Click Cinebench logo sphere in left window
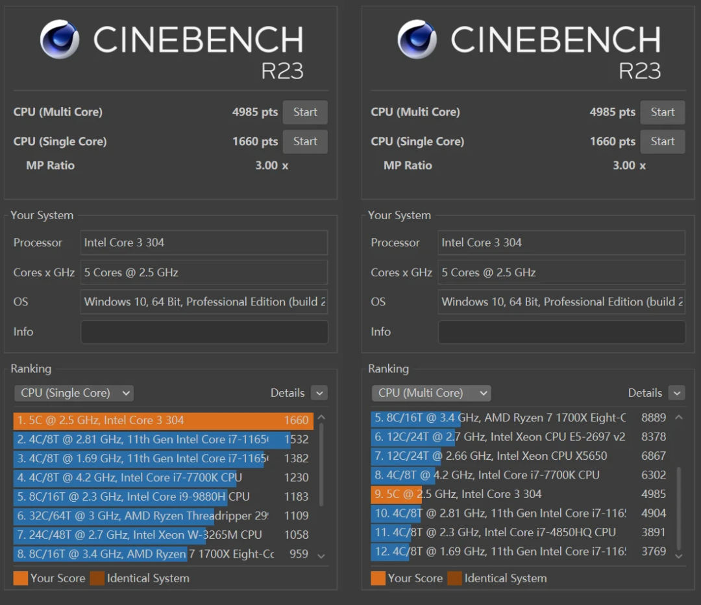Viewport: 701px width, 605px height. point(60,40)
